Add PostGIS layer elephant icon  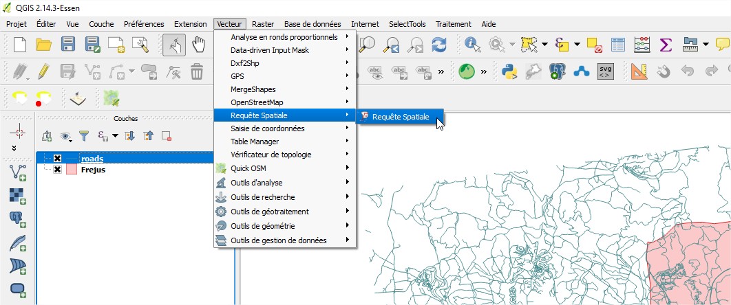pos(18,218)
